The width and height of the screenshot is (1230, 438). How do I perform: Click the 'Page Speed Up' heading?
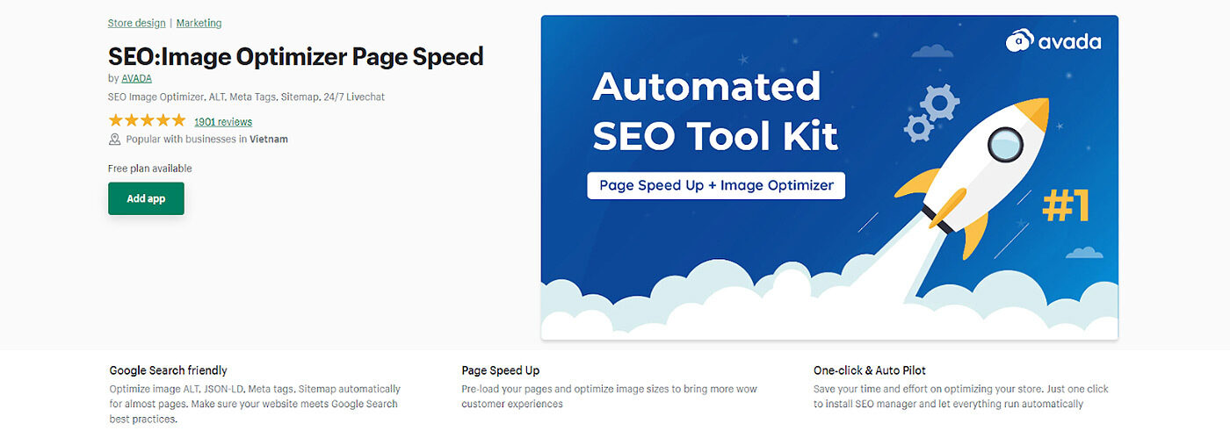tap(501, 370)
